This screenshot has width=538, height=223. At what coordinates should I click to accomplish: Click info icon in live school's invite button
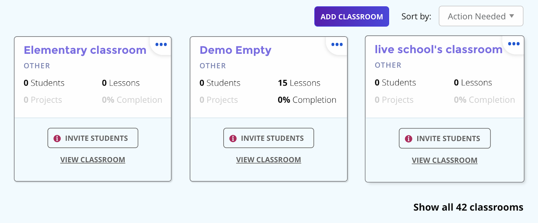tap(409, 139)
